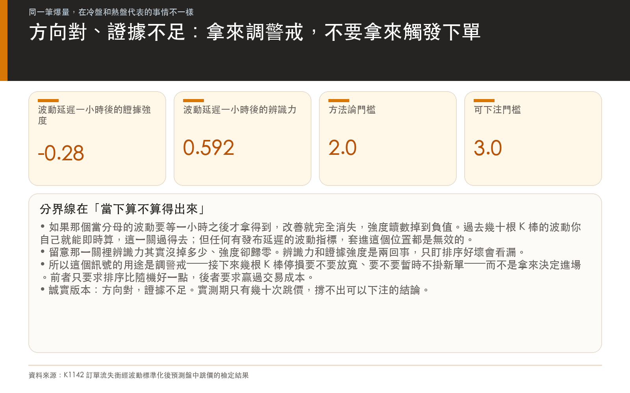Select the bullet starting 如果那個當分母的波動
The image size is (630, 393).
[310, 233]
